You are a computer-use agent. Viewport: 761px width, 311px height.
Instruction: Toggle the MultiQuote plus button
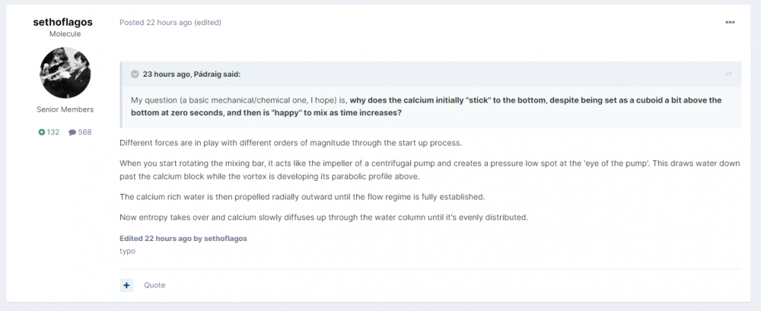[x=126, y=285]
